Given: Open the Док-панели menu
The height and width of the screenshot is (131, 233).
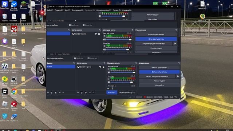Looking at the screenshot, I should point(78,10).
